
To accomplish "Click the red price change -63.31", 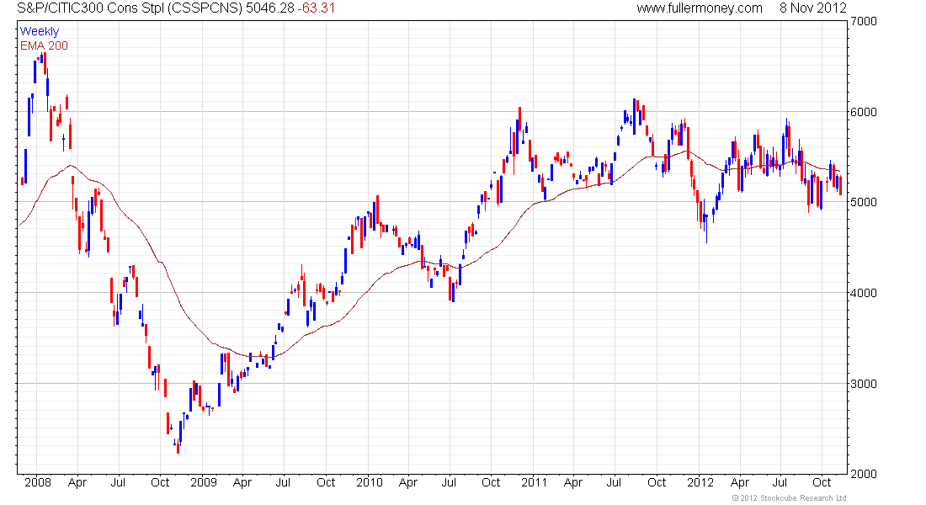I will pos(316,8).
